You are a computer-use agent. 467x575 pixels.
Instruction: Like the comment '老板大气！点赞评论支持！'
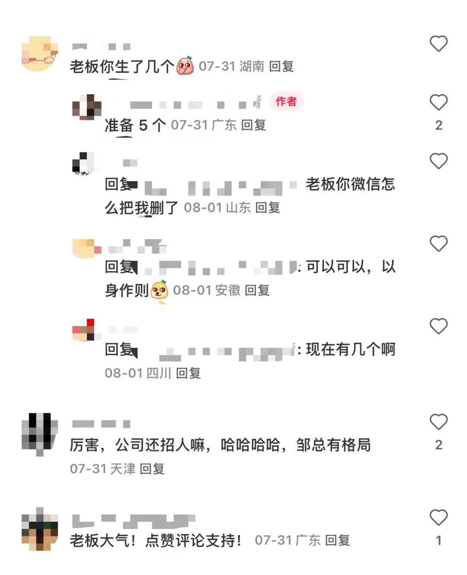click(438, 517)
